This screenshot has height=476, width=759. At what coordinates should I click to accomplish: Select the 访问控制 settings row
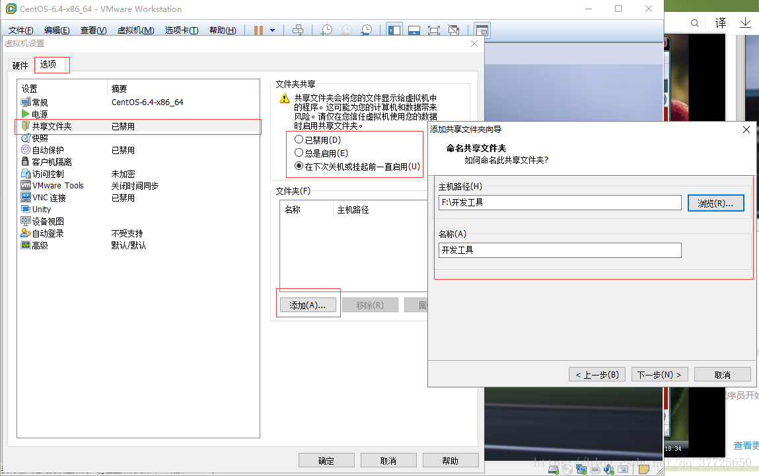139,174
